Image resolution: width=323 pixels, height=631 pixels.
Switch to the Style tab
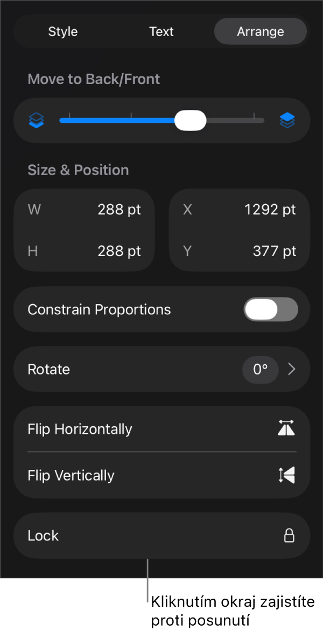click(x=63, y=32)
